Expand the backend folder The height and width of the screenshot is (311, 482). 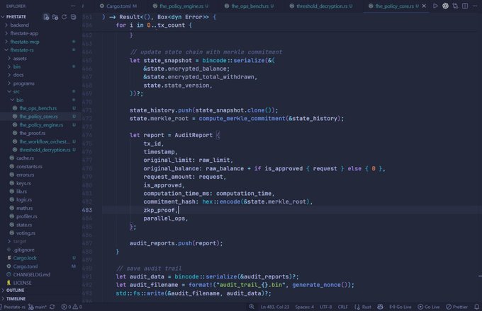19,25
